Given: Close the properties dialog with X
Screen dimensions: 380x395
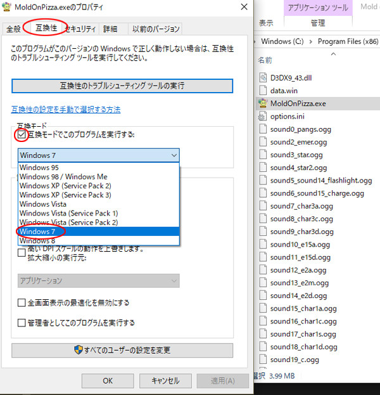Looking at the screenshot, I should (244, 7).
